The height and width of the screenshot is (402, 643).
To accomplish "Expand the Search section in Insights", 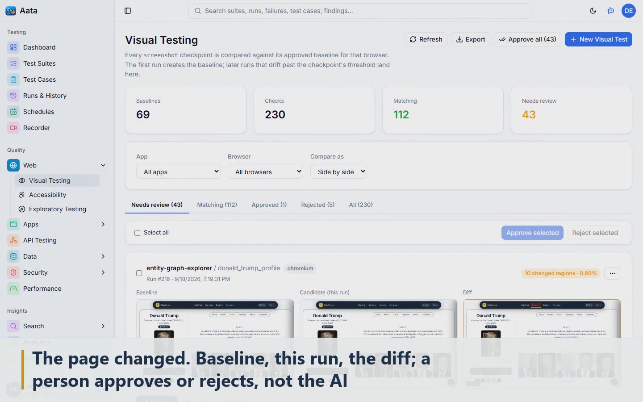I will (103, 326).
